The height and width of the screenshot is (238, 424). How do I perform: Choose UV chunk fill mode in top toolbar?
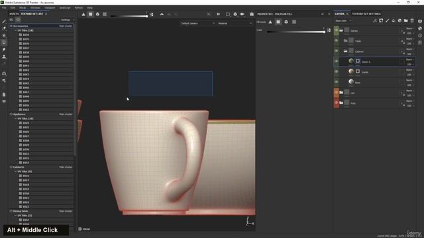pyautogui.click(x=105, y=14)
